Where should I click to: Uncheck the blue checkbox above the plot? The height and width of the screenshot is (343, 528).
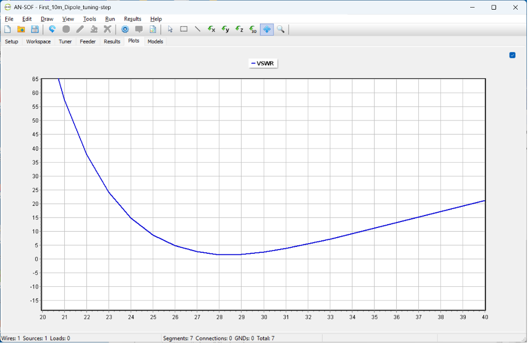[x=512, y=55]
